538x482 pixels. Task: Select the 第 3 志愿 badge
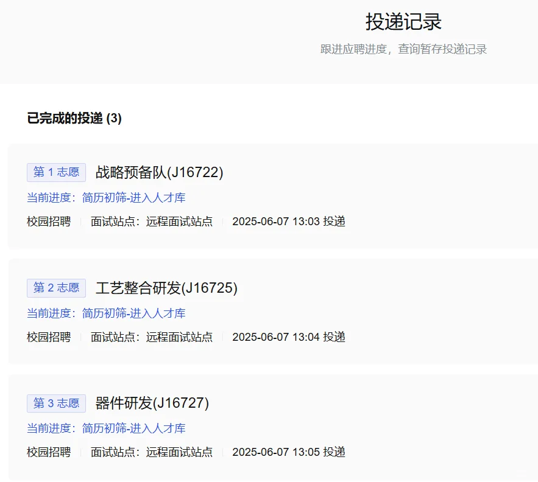tap(56, 403)
